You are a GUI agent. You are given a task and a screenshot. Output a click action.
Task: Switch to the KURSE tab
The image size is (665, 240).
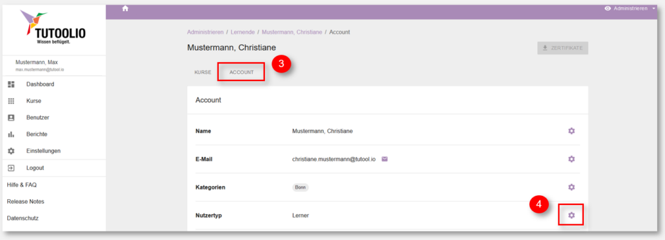pyautogui.click(x=203, y=73)
